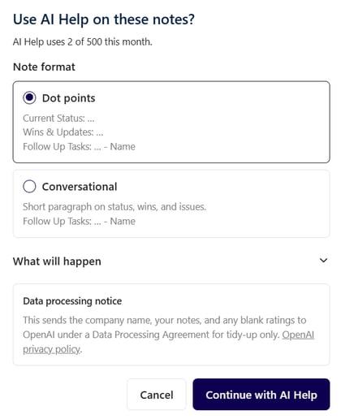The height and width of the screenshot is (419, 341).
Task: Click the Short paragraph description text
Action: pos(114,207)
